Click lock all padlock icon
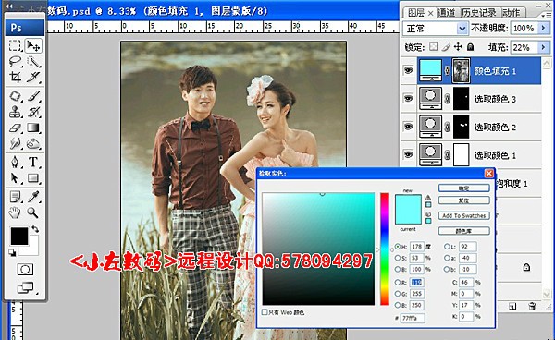The image size is (555, 340). [x=471, y=46]
